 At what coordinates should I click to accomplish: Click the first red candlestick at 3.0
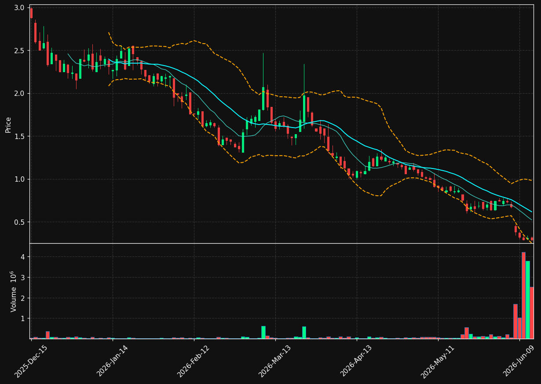31,13
